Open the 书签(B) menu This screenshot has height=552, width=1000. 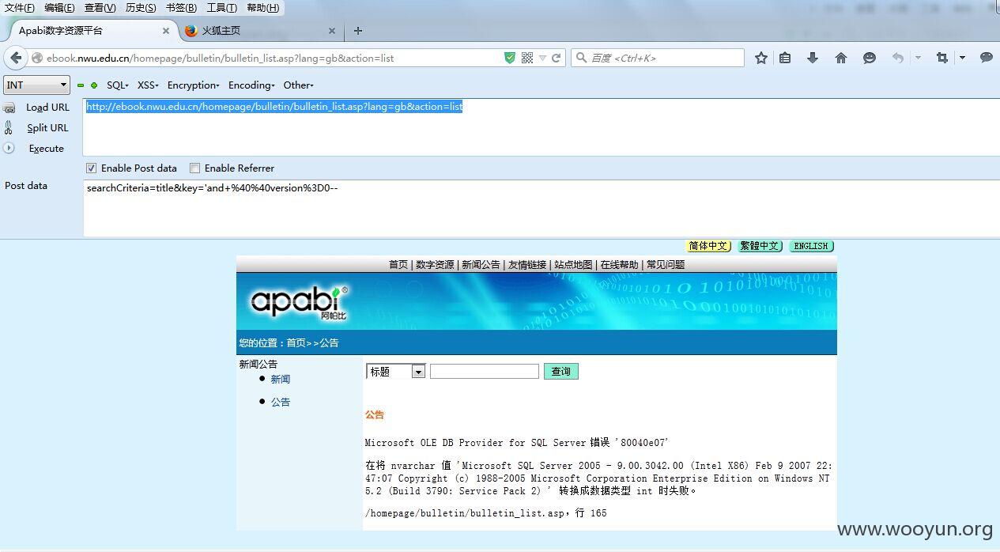pos(182,8)
